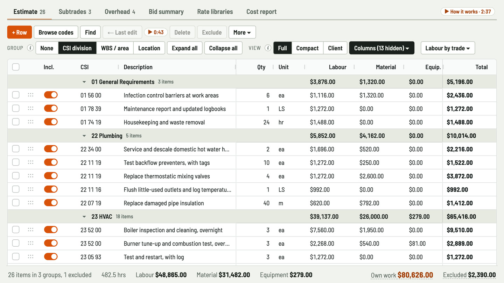The height and width of the screenshot is (283, 504).
Task: Open the group info icon
Action: [x=30, y=48]
